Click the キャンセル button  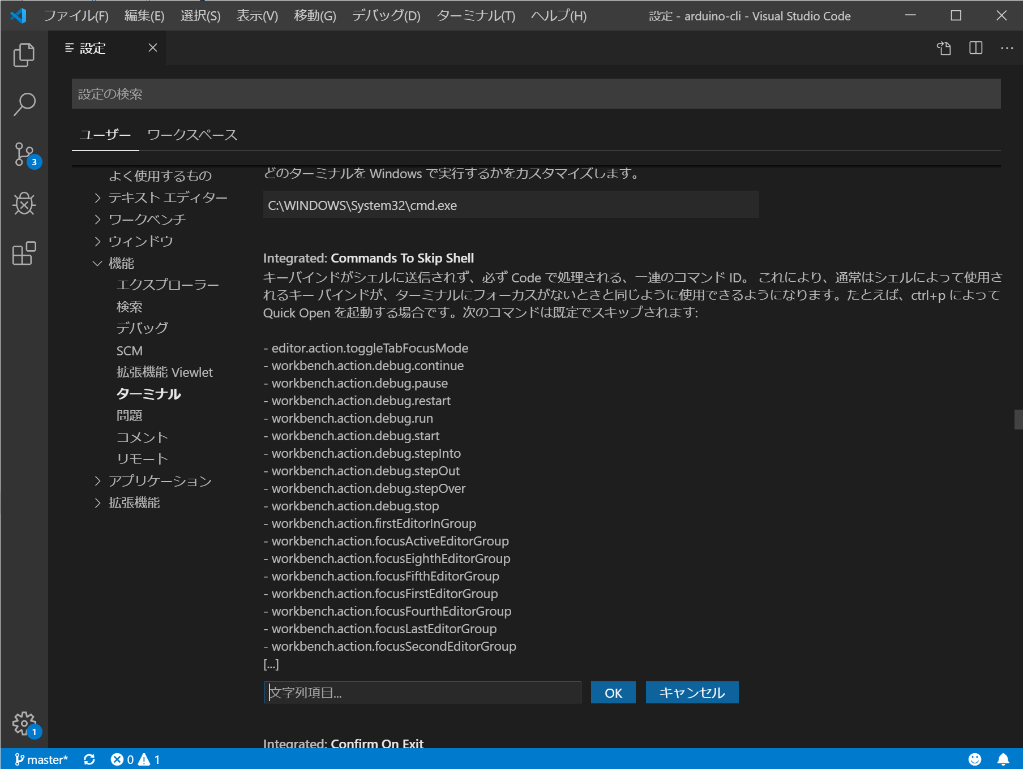(x=691, y=692)
